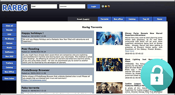Screen dimensions: 175x95
Task: Open the Catalog tab
Action: pos(132,19)
